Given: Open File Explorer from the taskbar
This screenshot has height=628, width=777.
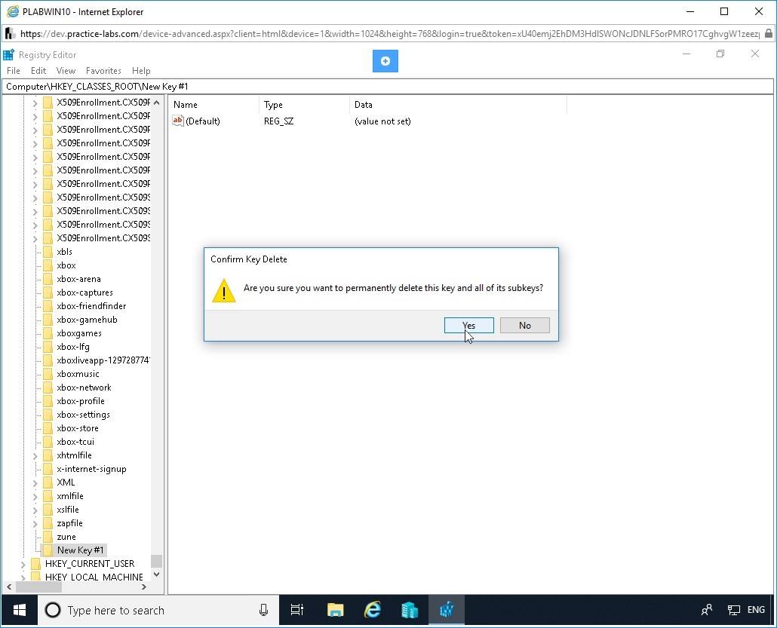Looking at the screenshot, I should [336, 610].
